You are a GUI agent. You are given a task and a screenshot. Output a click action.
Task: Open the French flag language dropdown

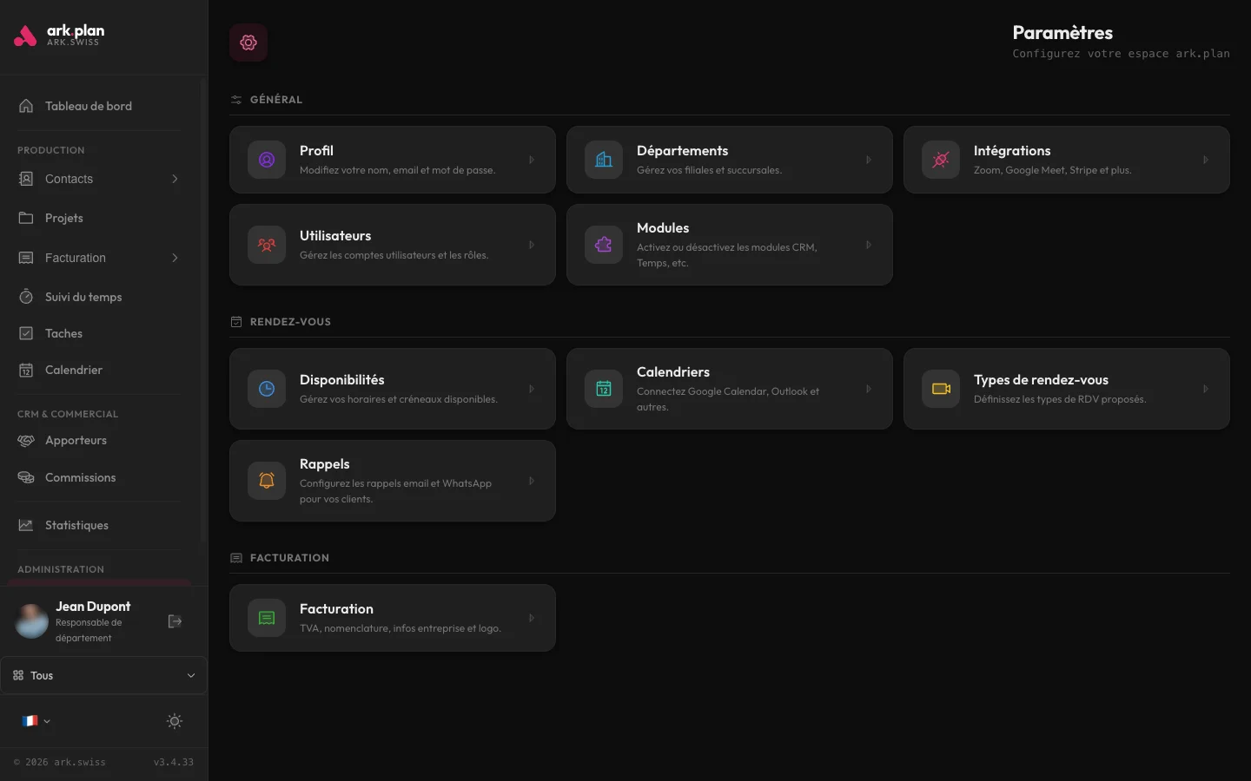click(x=36, y=721)
